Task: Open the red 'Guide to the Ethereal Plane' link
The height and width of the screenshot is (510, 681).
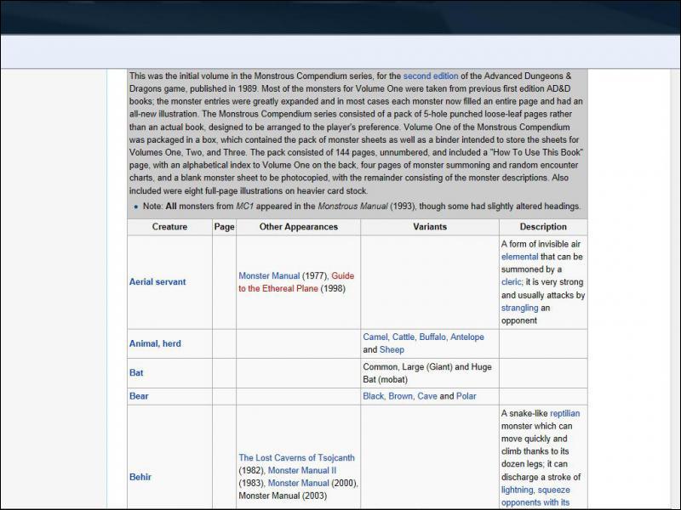Action: 296,282
